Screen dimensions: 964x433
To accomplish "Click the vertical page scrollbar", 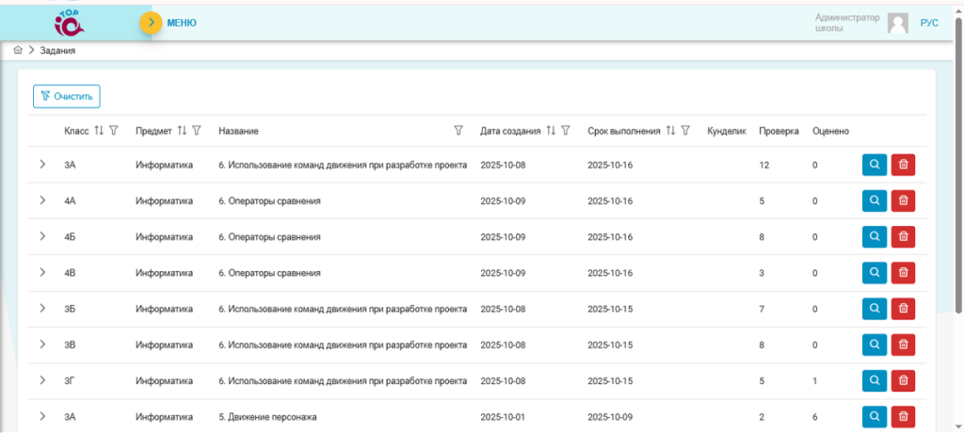I will (x=958, y=169).
